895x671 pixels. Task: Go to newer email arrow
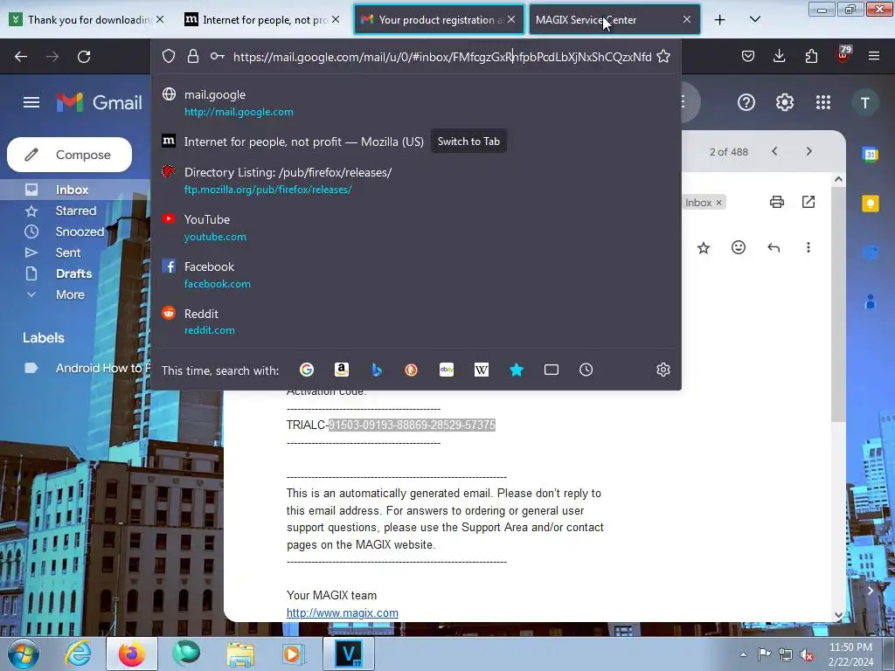point(774,152)
